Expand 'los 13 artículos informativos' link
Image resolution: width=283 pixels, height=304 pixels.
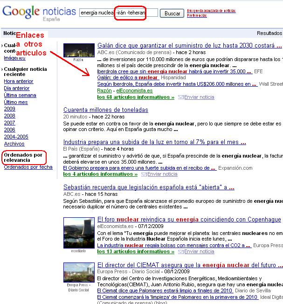[135, 251]
